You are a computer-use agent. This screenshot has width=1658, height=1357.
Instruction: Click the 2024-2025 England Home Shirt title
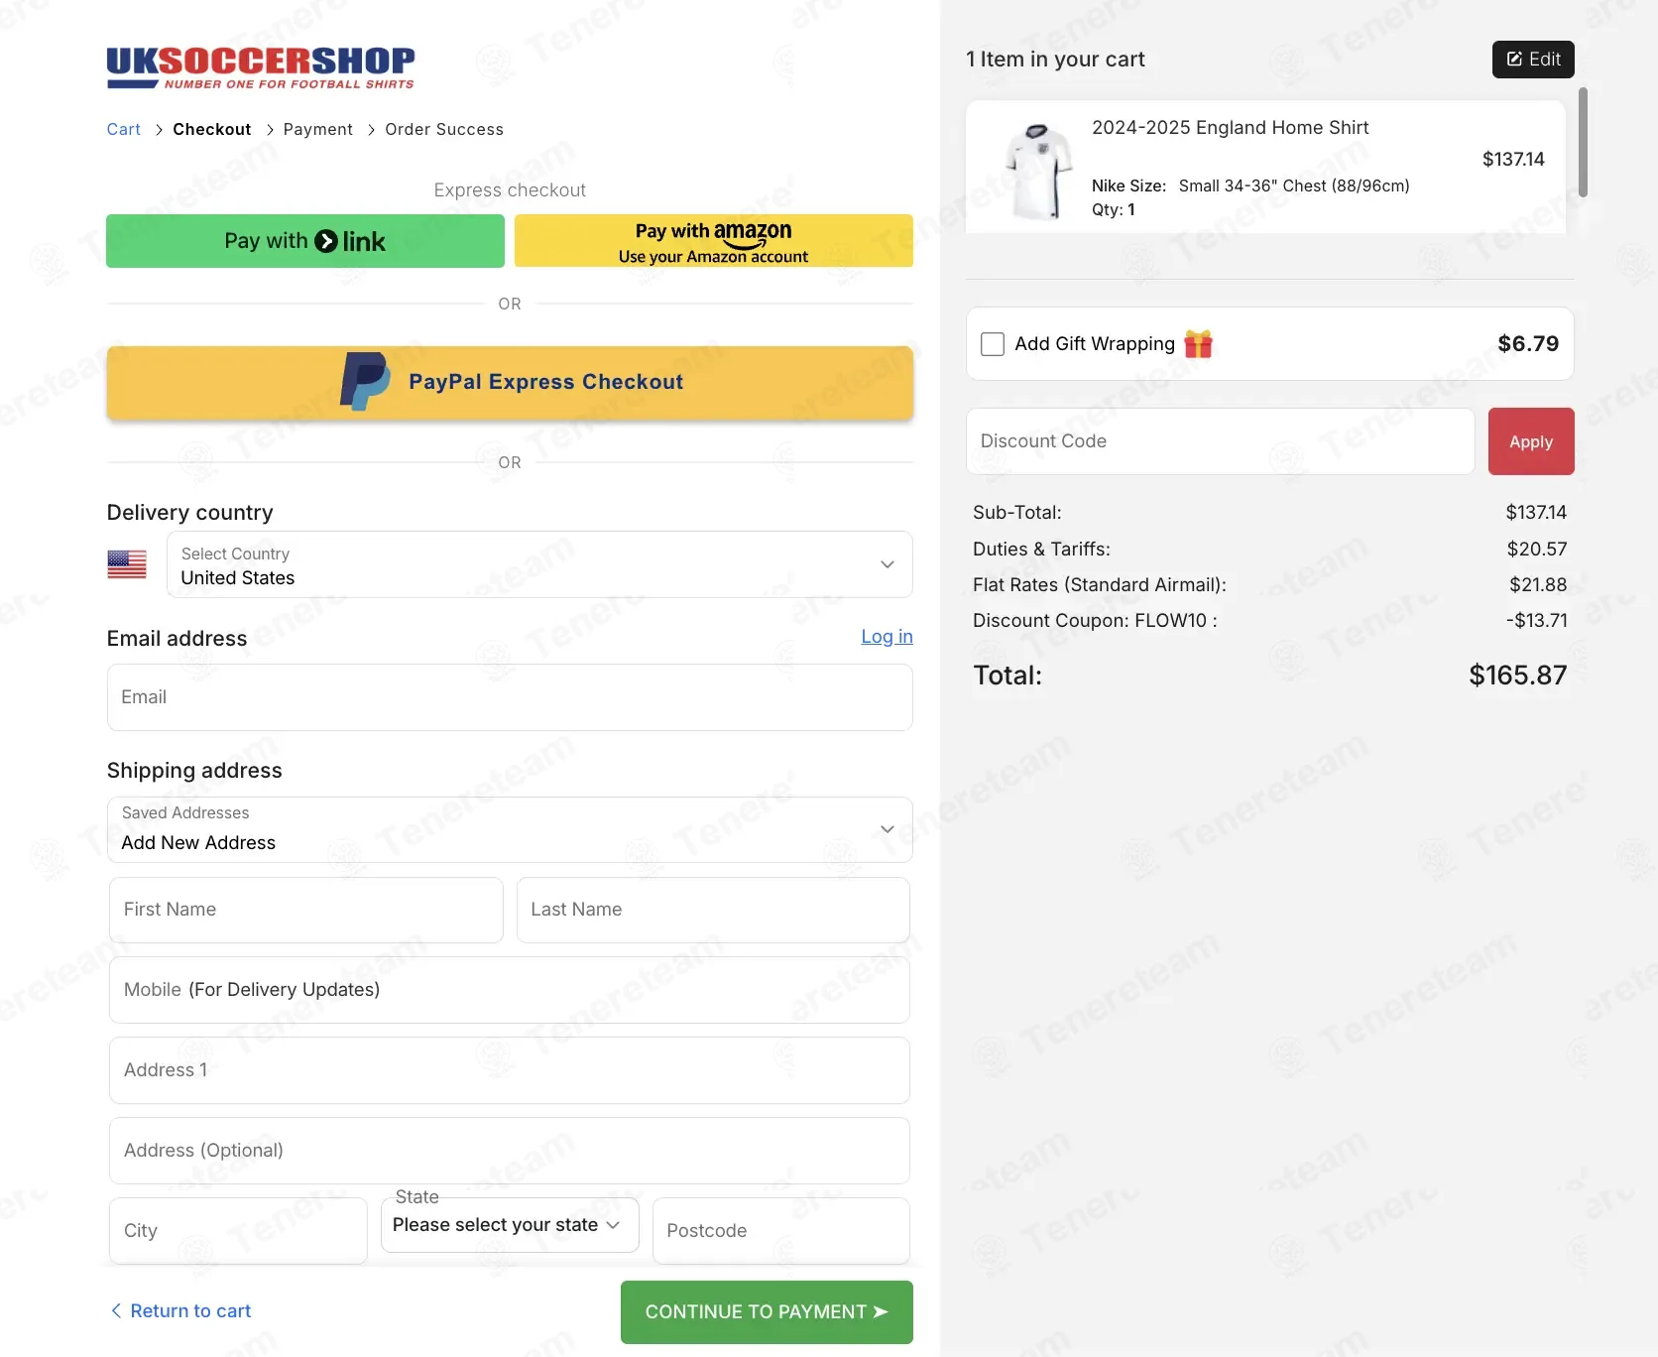coord(1230,128)
